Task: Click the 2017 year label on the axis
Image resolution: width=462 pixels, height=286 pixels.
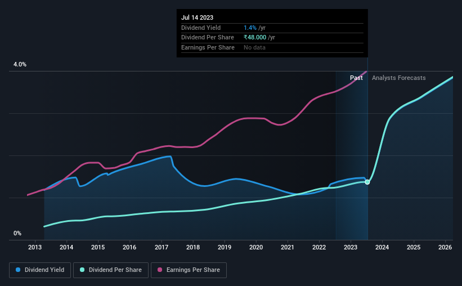Action: (x=162, y=247)
